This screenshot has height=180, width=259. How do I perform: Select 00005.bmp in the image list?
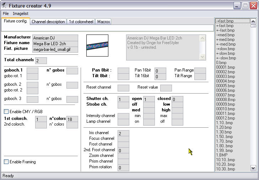tap(233, 86)
